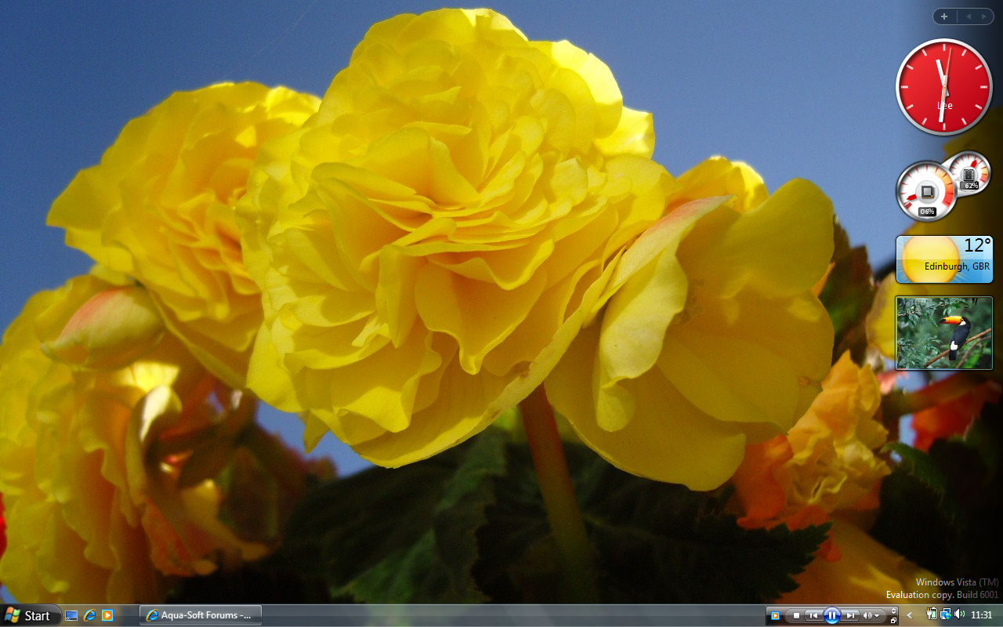Click the Windows Media Player toolbar logo
This screenshot has width=1003, height=627.
tap(775, 615)
